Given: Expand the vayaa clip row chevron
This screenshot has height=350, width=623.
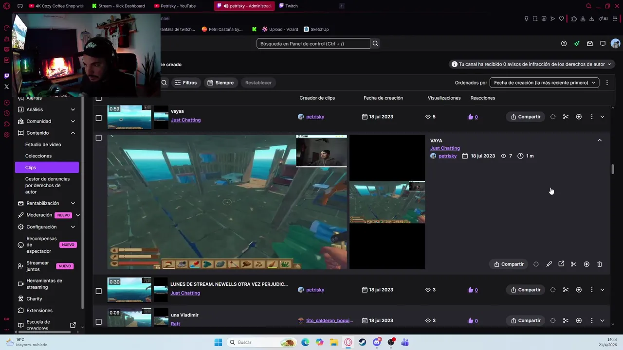Looking at the screenshot, I should pos(603,117).
